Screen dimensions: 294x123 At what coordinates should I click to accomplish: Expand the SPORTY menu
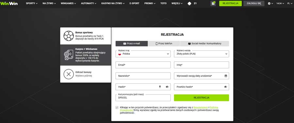(x=32, y=3)
